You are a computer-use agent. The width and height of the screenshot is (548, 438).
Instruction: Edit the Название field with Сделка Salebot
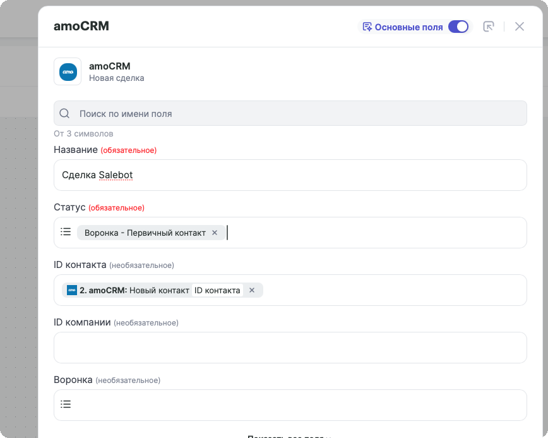click(290, 175)
